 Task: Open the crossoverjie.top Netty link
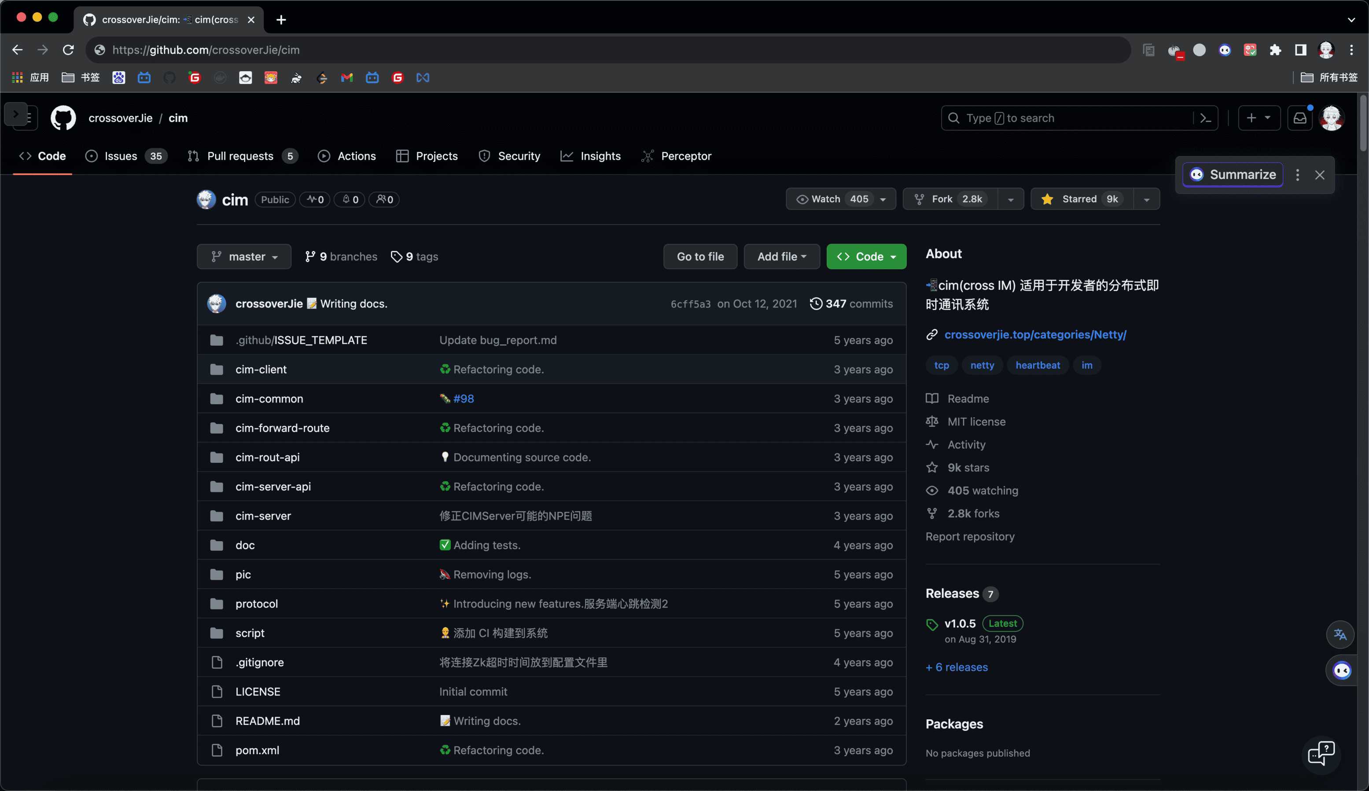(x=1035, y=334)
